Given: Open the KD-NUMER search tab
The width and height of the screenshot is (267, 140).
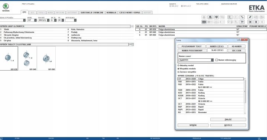Looking at the screenshot, I should pyautogui.click(x=237, y=46).
